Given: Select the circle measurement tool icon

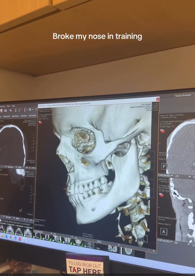Looking at the screenshot, I should point(19,110).
